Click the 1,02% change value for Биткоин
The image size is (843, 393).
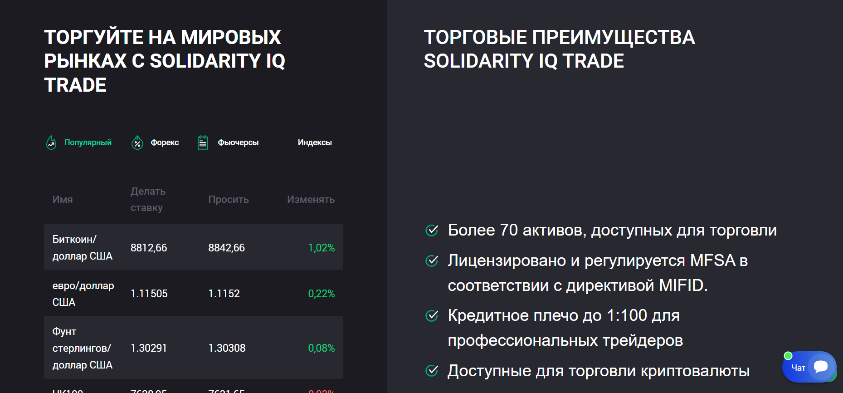coord(321,248)
